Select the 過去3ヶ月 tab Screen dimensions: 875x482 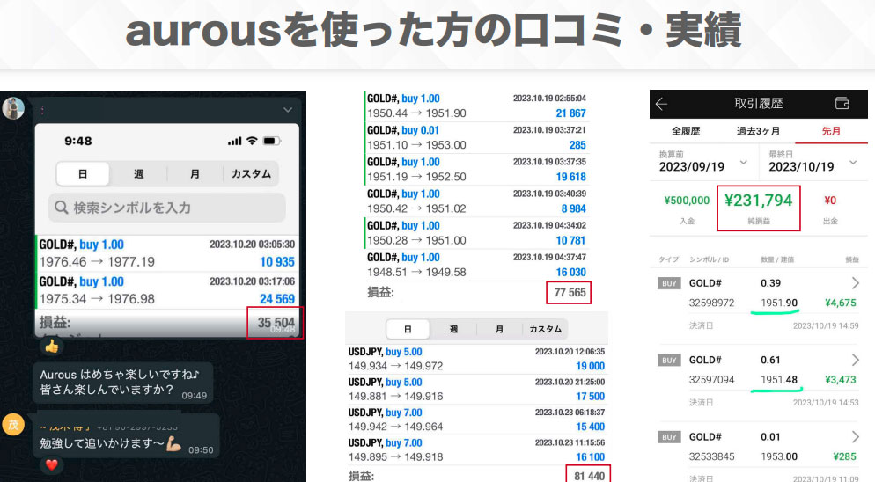758,131
